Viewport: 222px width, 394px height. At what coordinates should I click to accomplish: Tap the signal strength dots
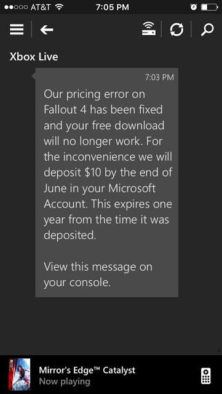16,7
